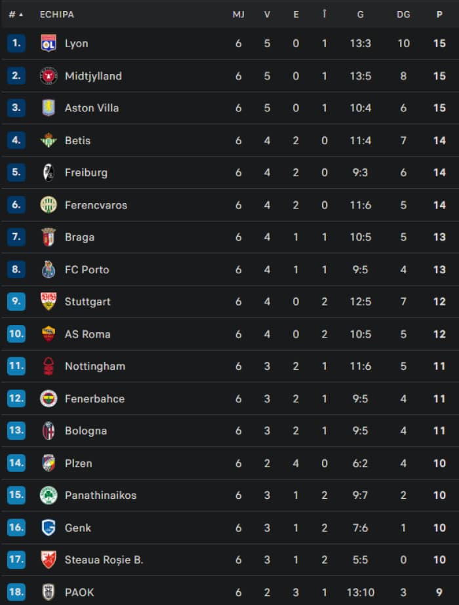Click the Betis club badge
Viewport: 459px width, 605px height.
pyautogui.click(x=49, y=140)
